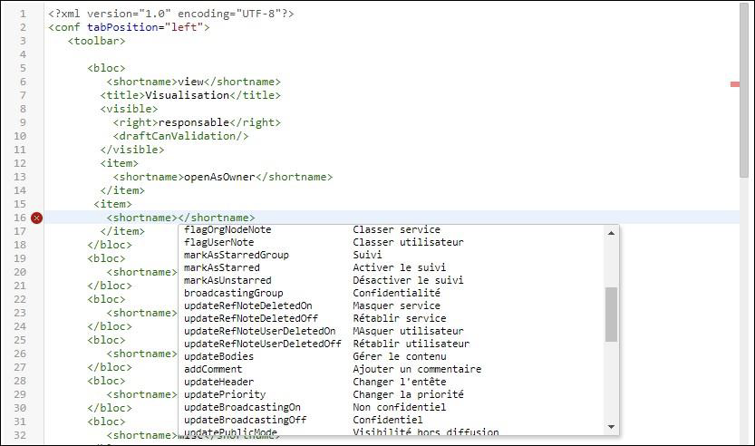Pick updateRefNoteDeletedOn from the list
The width and height of the screenshot is (755, 446).
pyautogui.click(x=247, y=306)
